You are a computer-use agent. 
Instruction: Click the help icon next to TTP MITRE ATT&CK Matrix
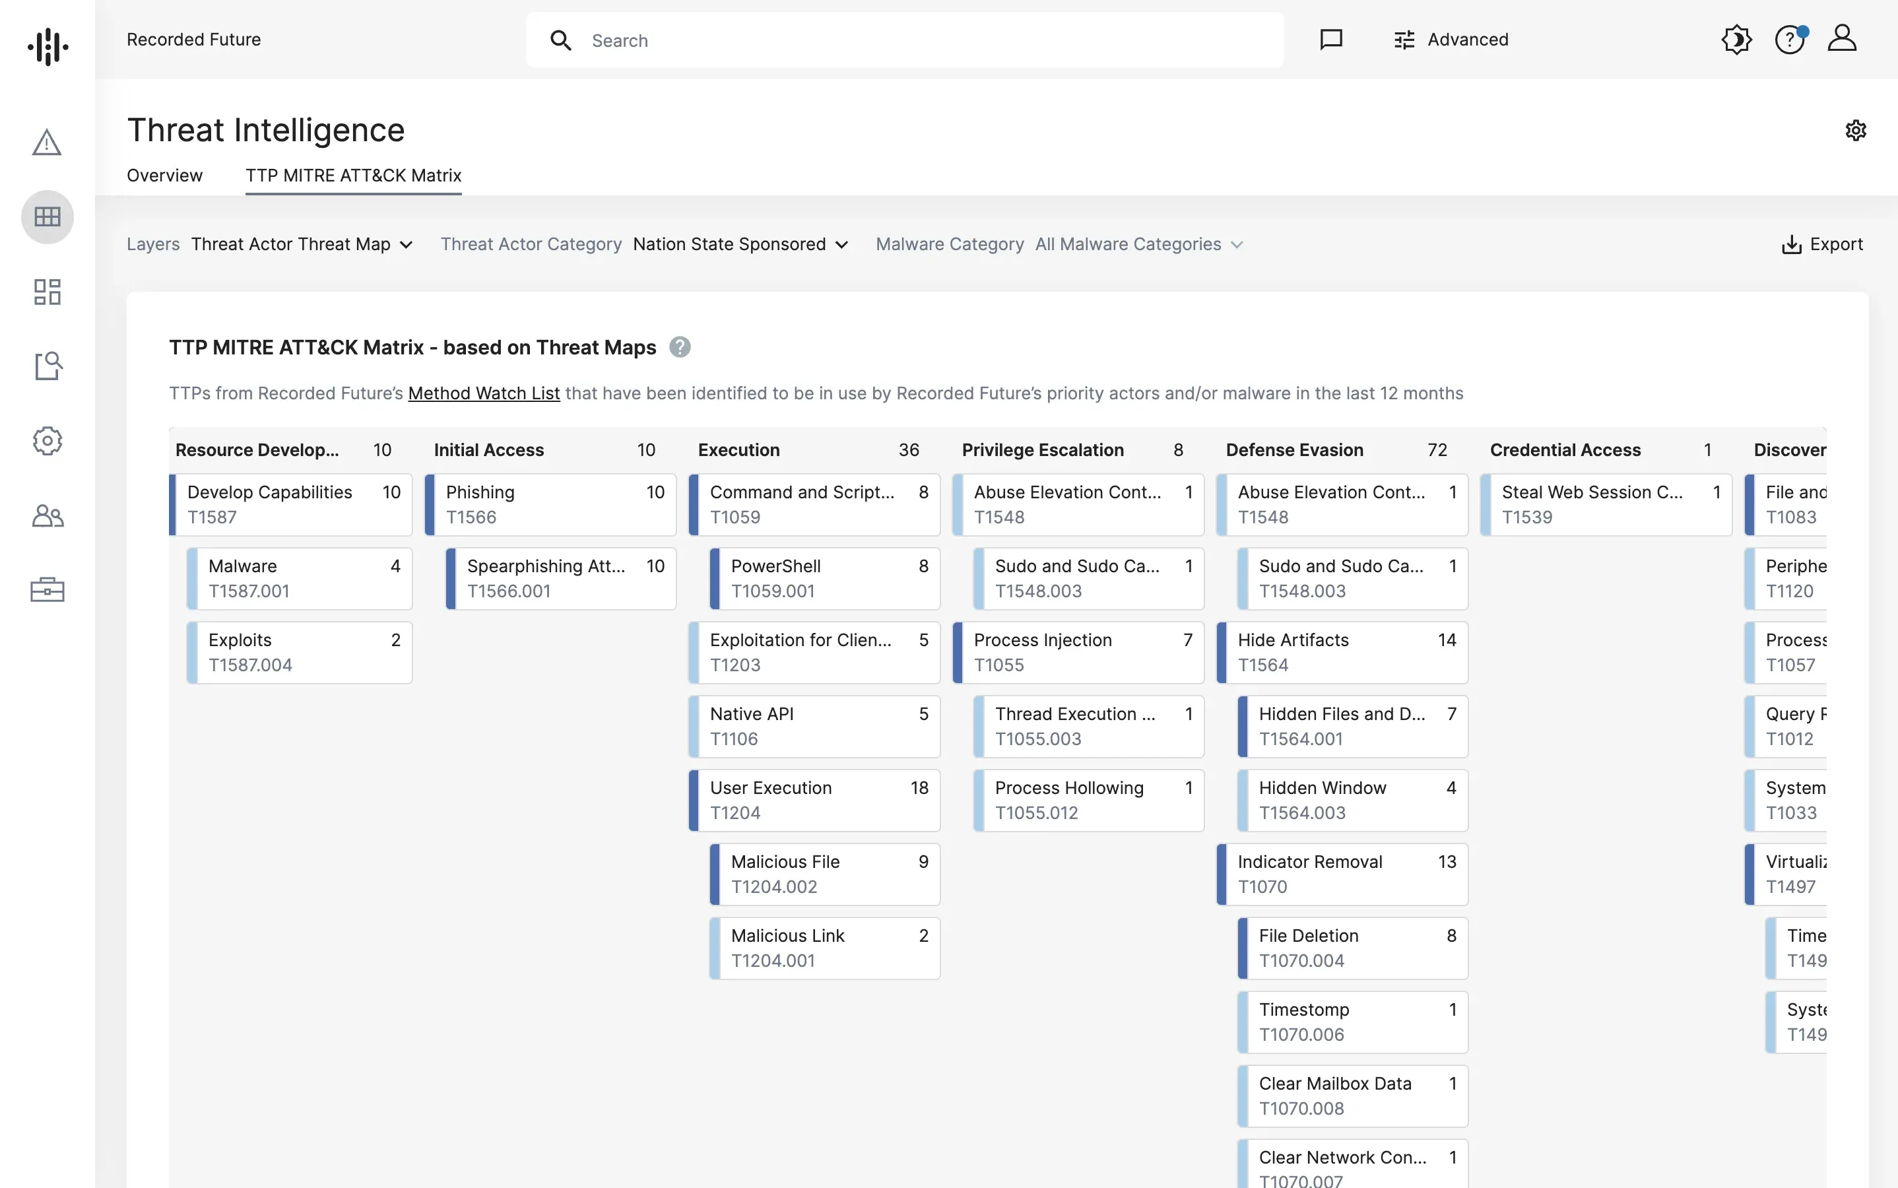coord(680,346)
